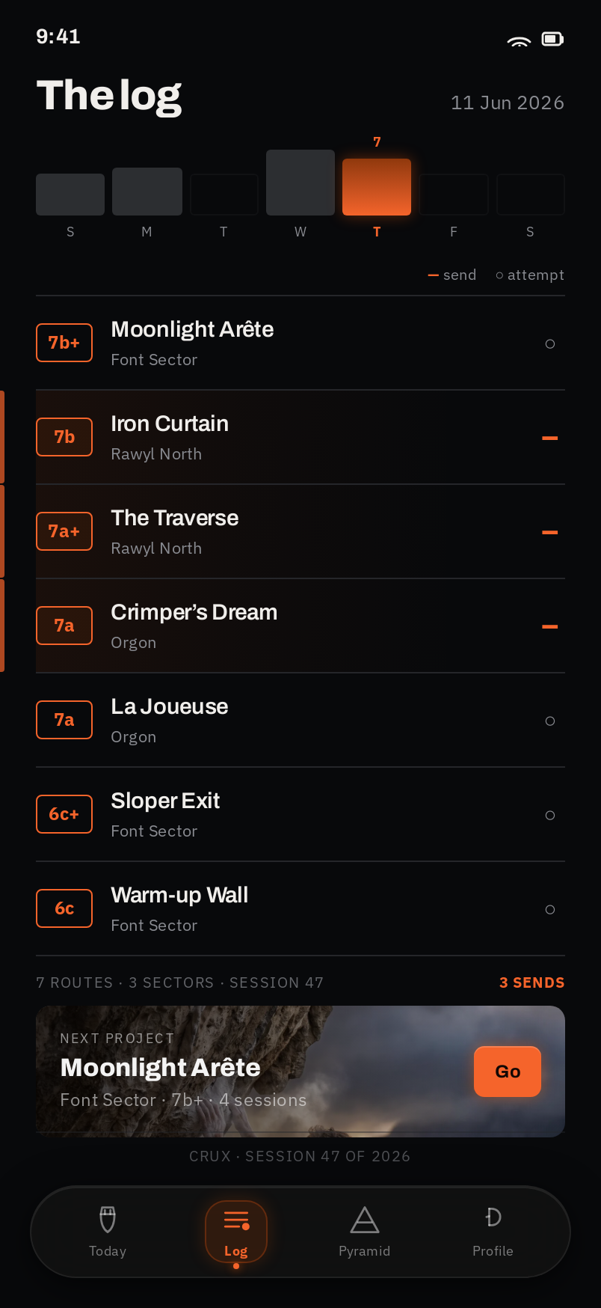
Task: Open the Today tab icon
Action: (108, 1219)
